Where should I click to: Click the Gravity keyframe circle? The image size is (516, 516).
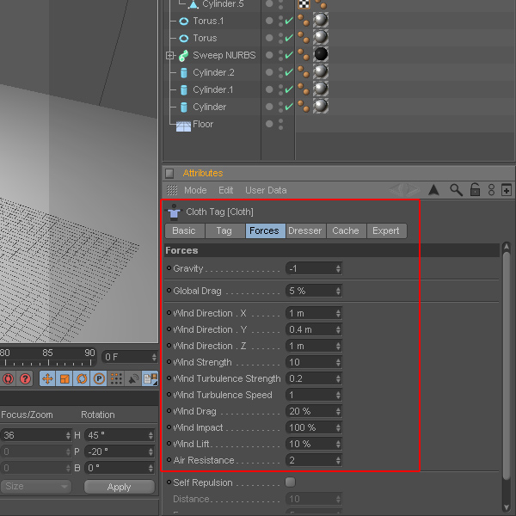pos(169,268)
